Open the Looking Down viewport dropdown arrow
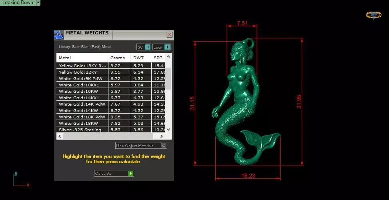The height and width of the screenshot is (200, 389). (x=38, y=2)
